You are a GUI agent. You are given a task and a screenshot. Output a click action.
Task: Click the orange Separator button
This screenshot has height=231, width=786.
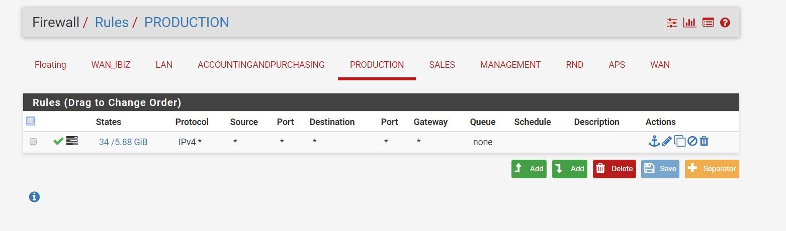point(712,169)
